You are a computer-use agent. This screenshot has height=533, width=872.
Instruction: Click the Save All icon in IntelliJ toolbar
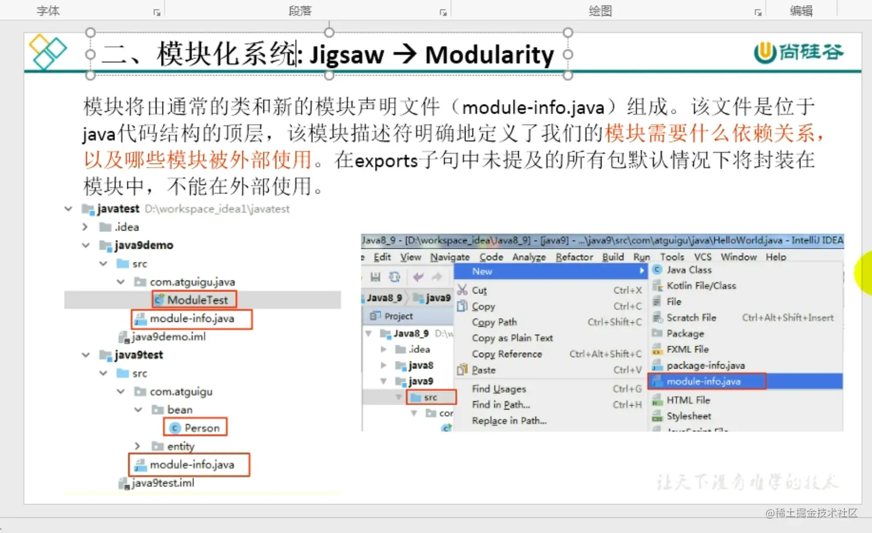coord(375,277)
